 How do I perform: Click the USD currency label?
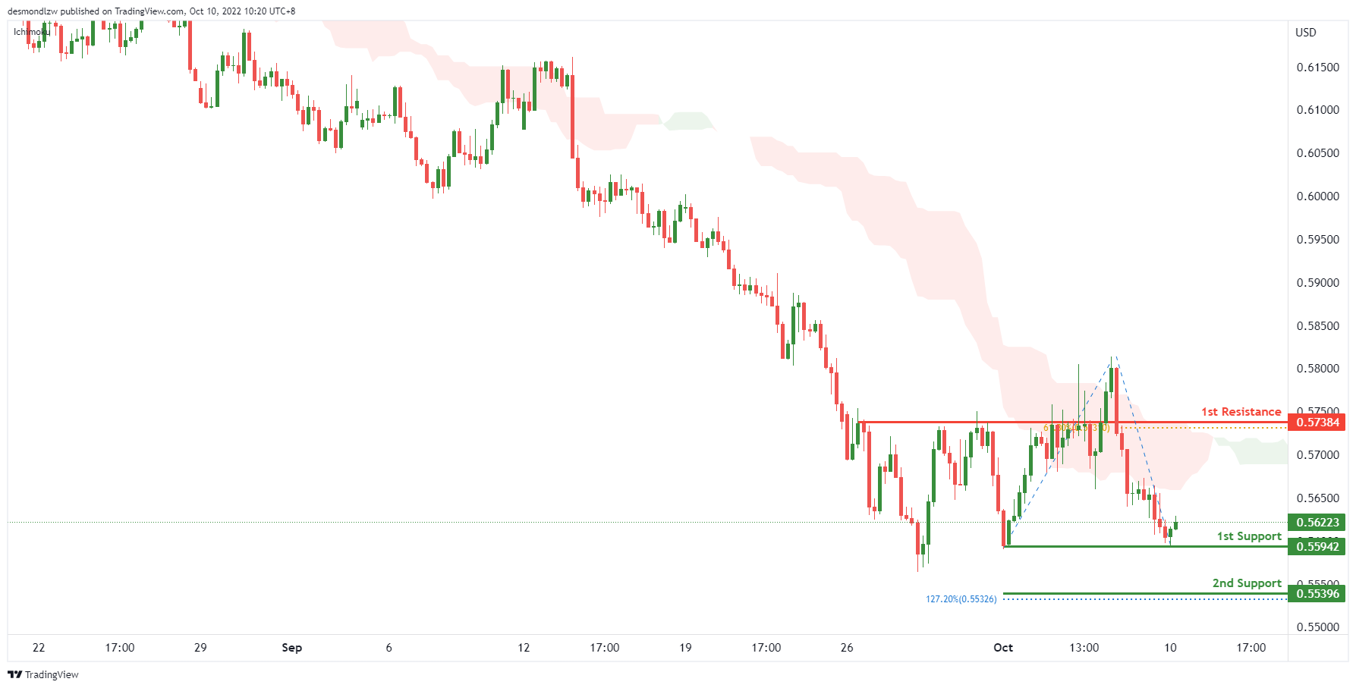coord(1305,32)
